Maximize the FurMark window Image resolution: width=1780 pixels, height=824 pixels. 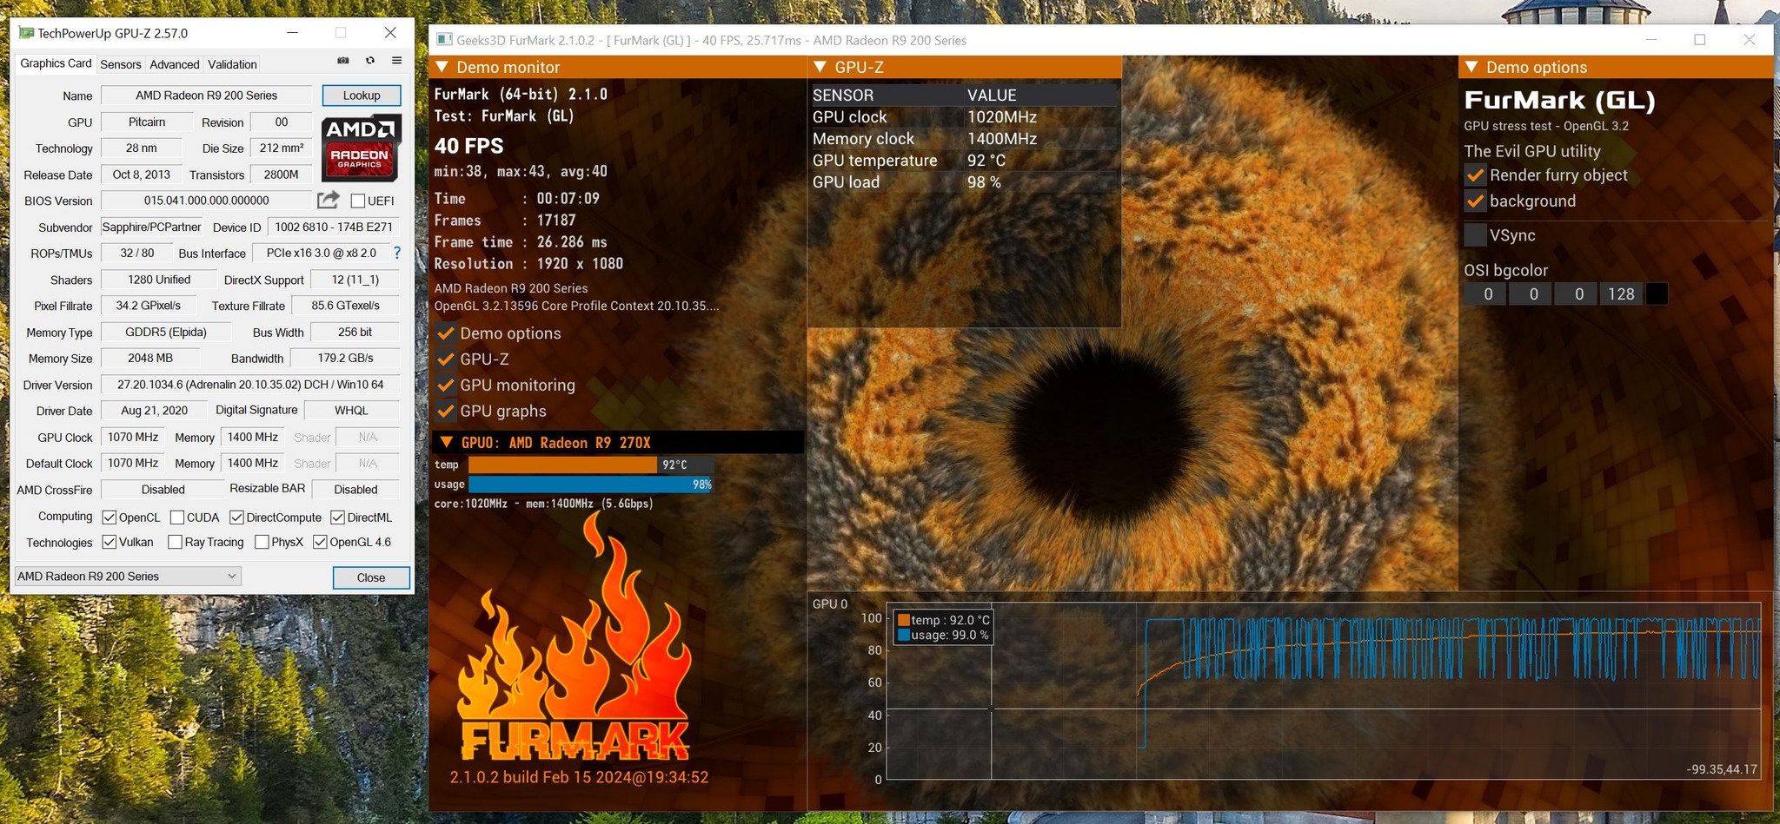[x=1700, y=40]
